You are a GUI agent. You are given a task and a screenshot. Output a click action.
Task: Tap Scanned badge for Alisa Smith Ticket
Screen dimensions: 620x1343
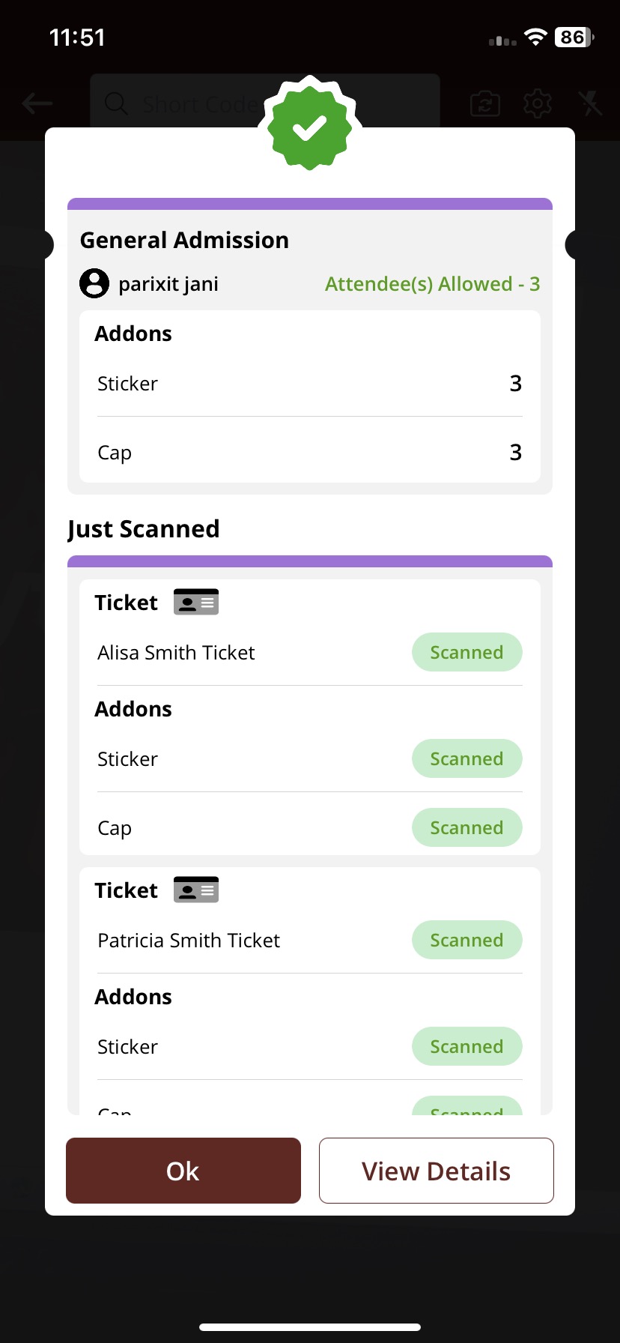[x=467, y=652]
